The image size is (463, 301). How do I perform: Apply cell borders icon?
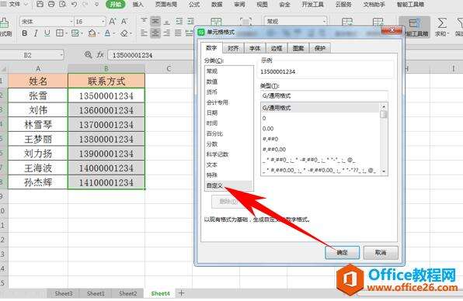pos(59,33)
